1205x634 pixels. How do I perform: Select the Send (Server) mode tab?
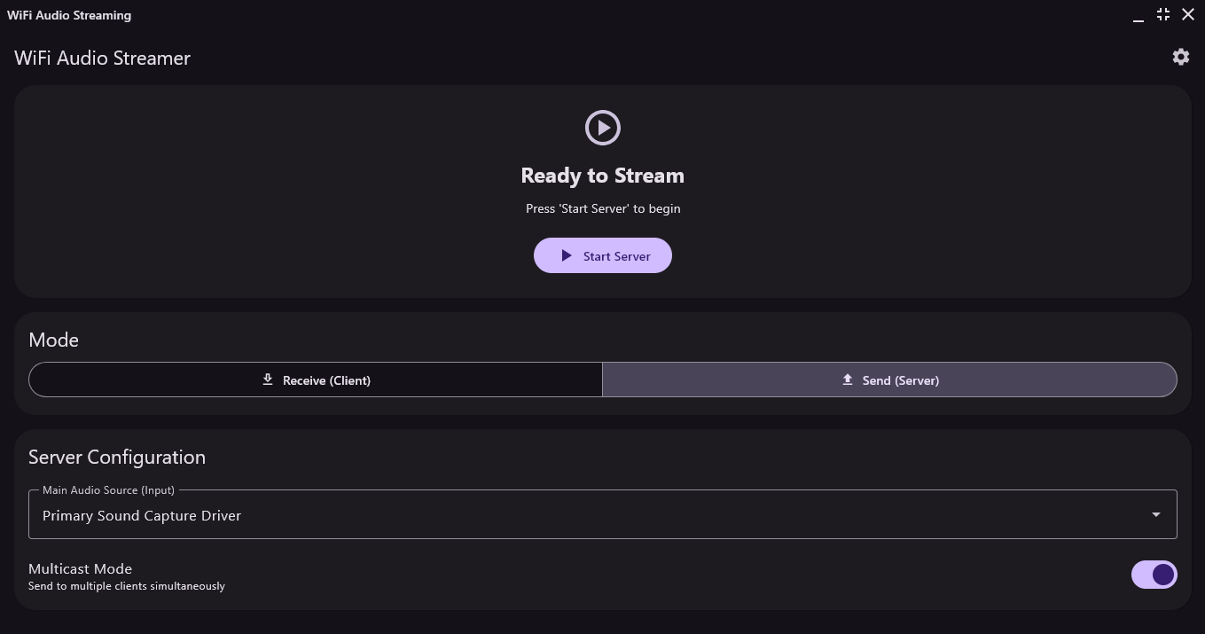(x=889, y=380)
